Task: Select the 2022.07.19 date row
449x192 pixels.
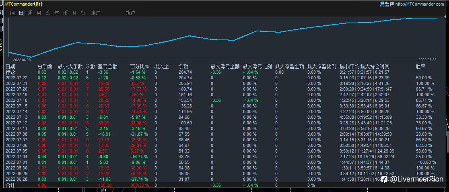Action: (x=16, y=95)
